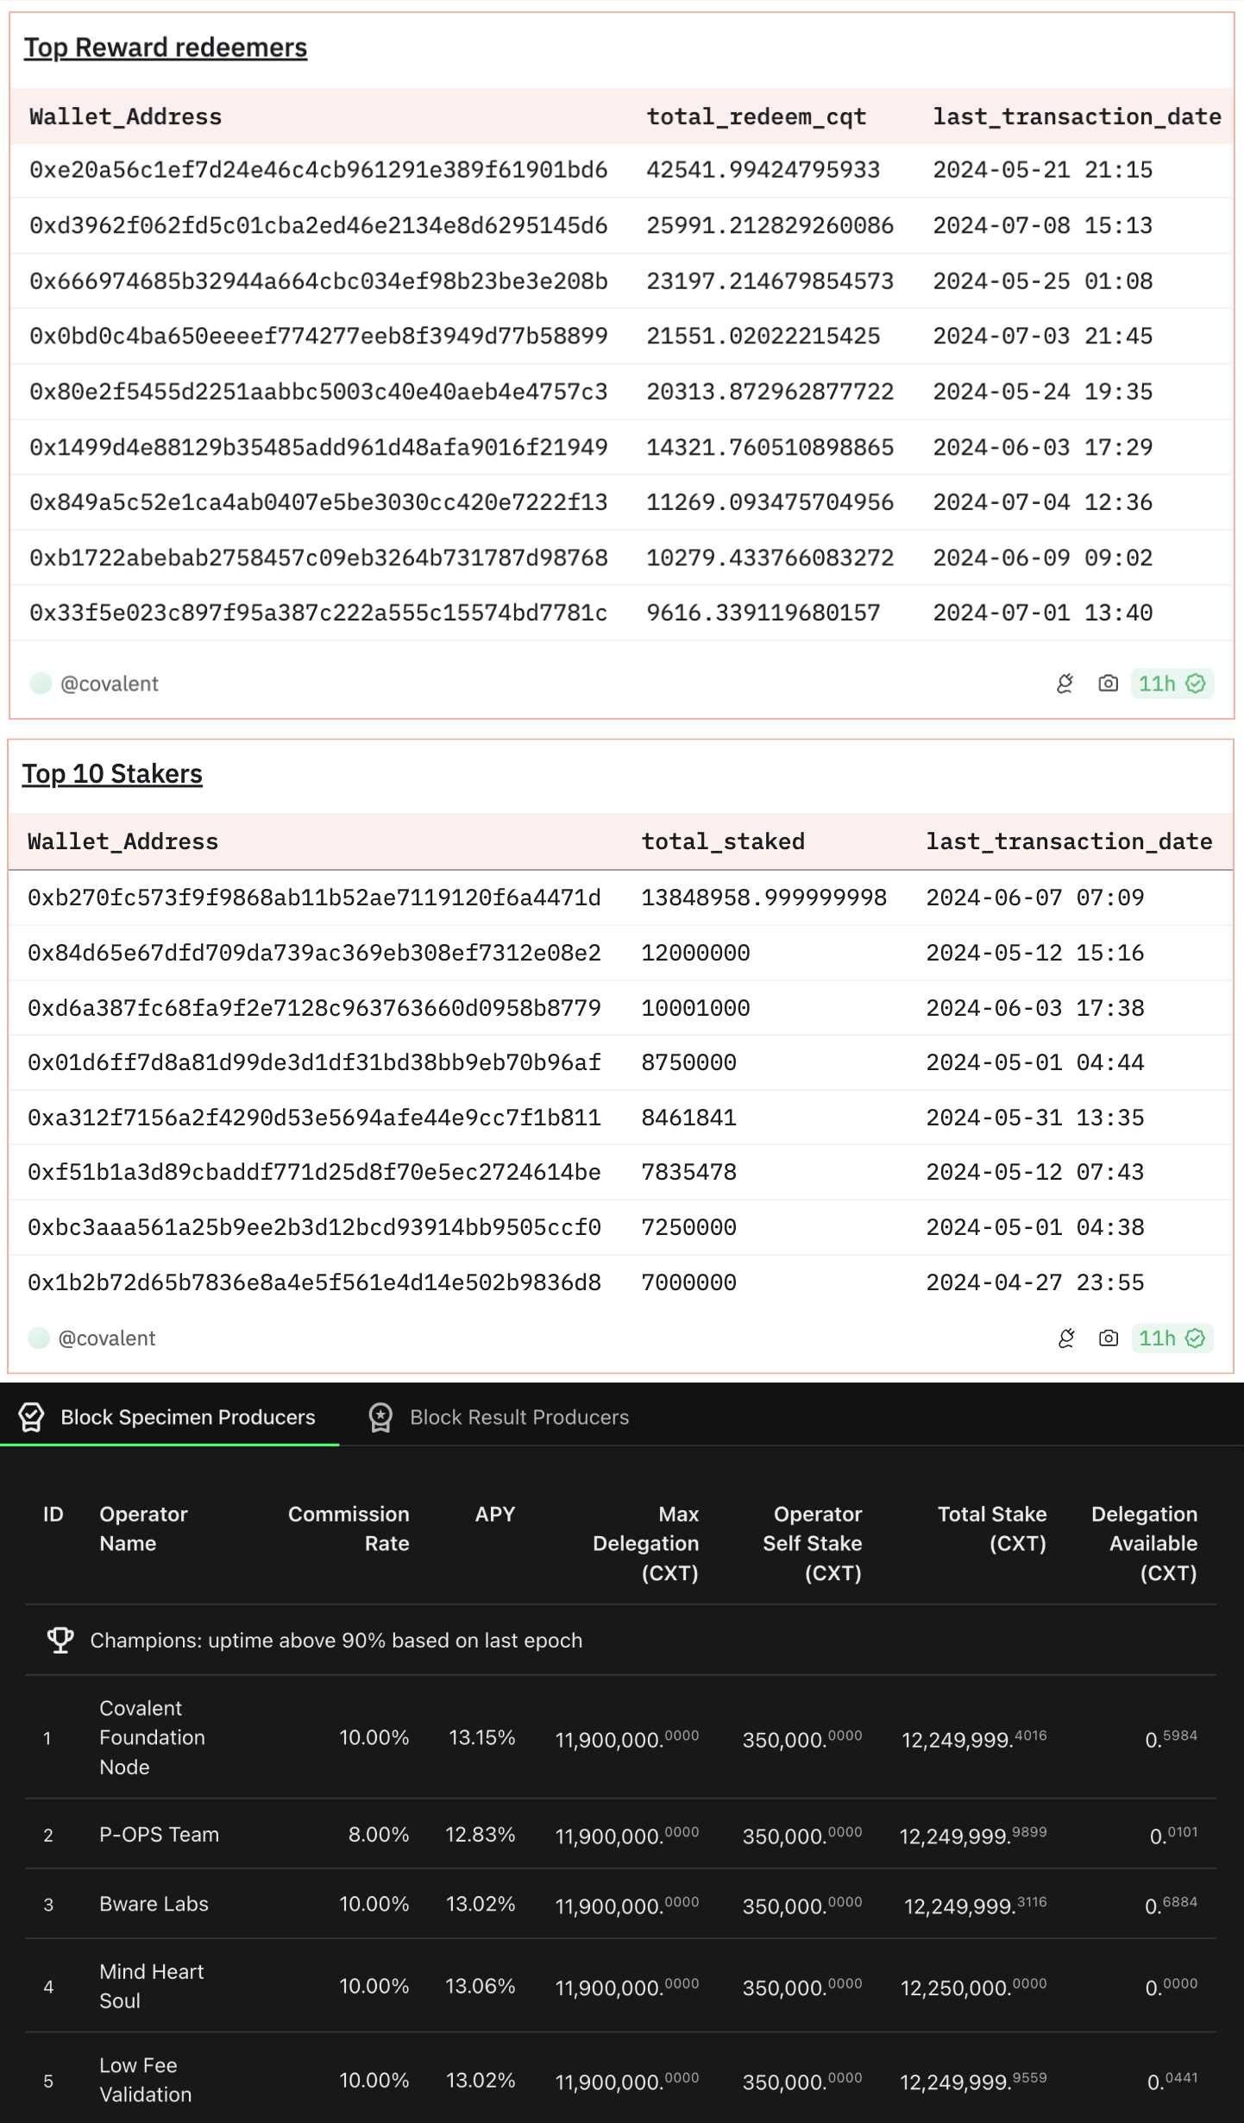Open the P-OPS Team operator row
This screenshot has height=2123, width=1244.
(621, 1834)
